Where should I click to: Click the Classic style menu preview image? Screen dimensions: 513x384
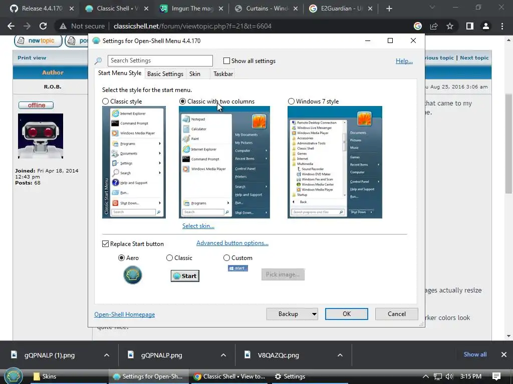click(134, 162)
